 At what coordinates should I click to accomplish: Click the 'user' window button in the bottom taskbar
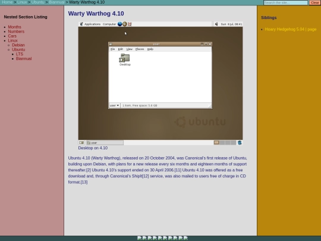(x=105, y=143)
